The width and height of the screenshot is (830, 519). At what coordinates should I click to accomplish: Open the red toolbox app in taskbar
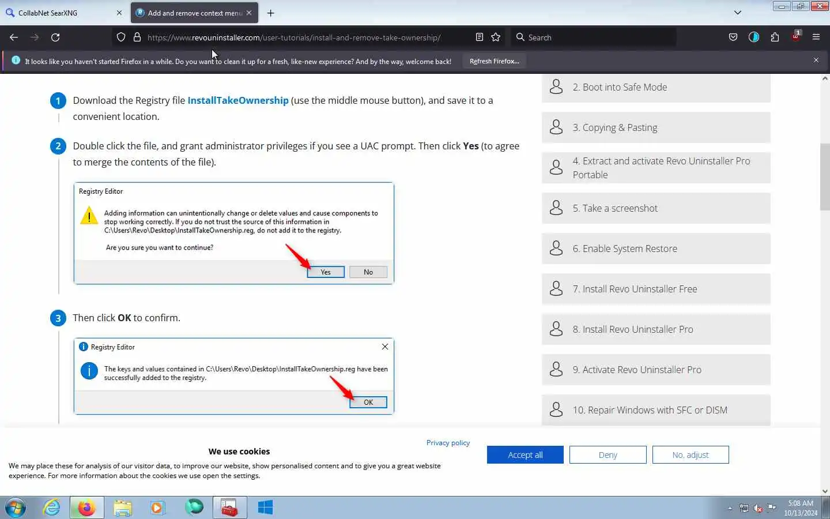(230, 508)
